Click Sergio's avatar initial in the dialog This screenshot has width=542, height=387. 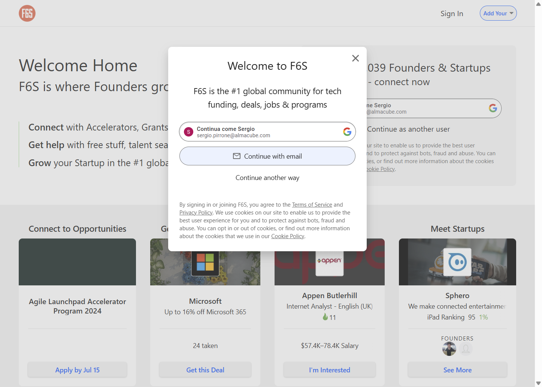pos(189,132)
